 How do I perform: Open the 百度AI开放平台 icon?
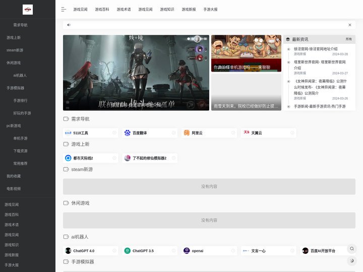[306, 250]
